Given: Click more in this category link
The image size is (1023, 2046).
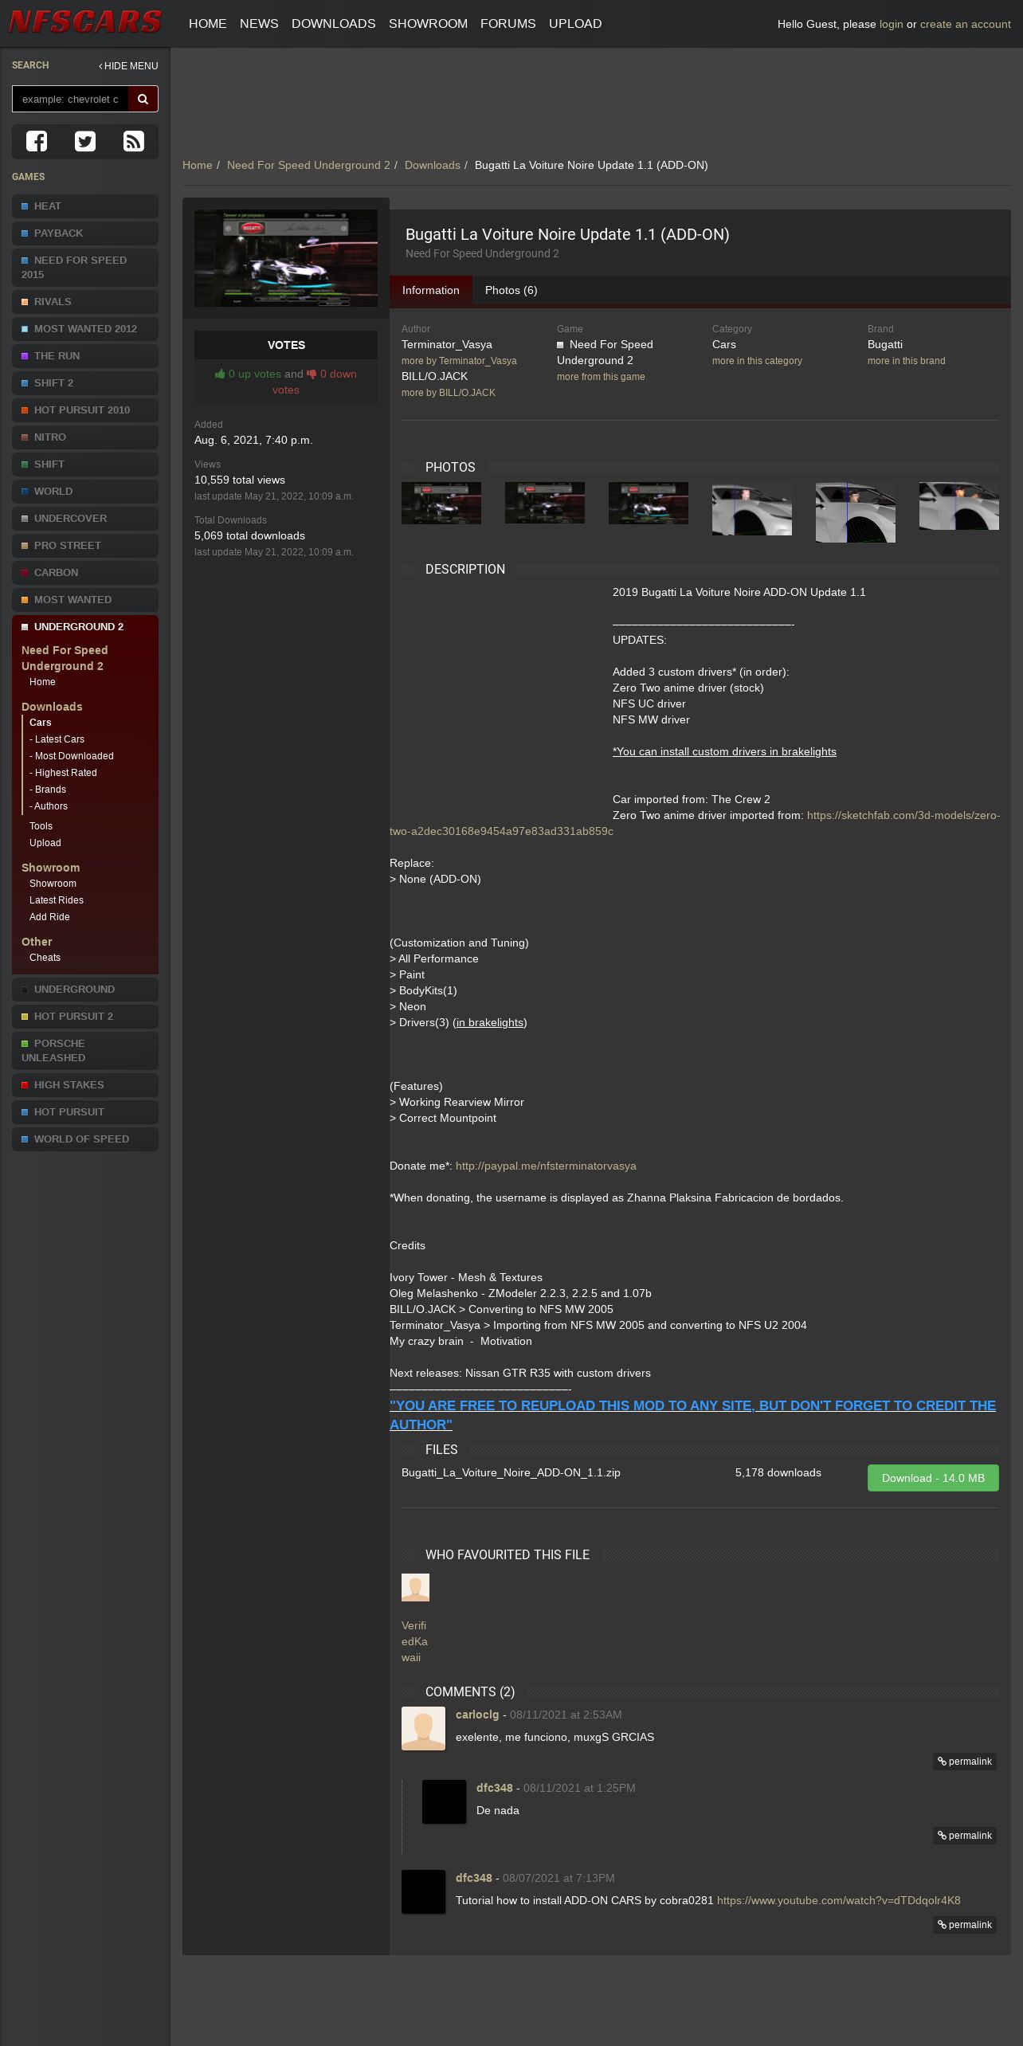Looking at the screenshot, I should coord(757,361).
